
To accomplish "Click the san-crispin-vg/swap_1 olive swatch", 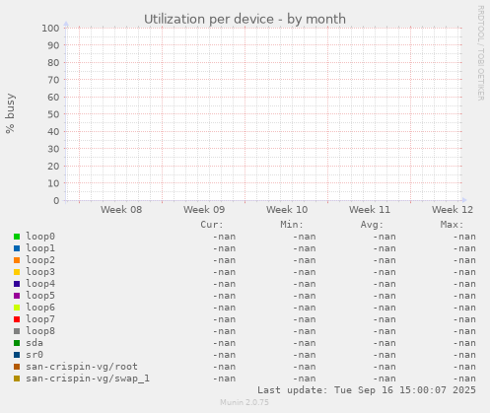I will point(17,379).
